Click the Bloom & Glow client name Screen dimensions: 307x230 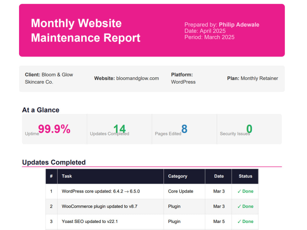tap(57, 75)
